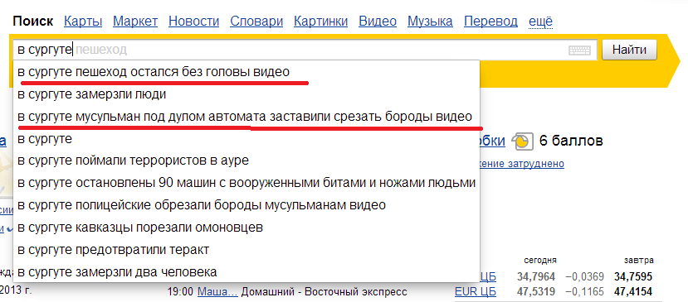Open the EUR ЦБ exchange rate link
Screen dimensions: 688x302
point(476,291)
